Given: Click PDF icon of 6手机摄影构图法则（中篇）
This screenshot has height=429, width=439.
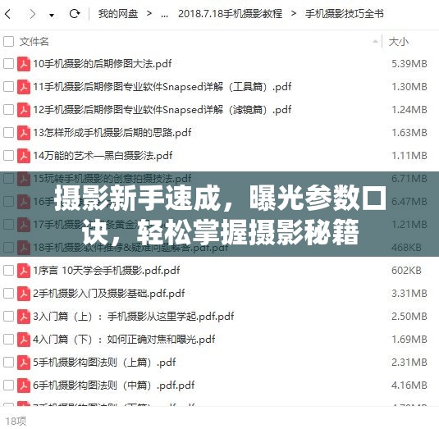Looking at the screenshot, I should pyautogui.click(x=24, y=386).
